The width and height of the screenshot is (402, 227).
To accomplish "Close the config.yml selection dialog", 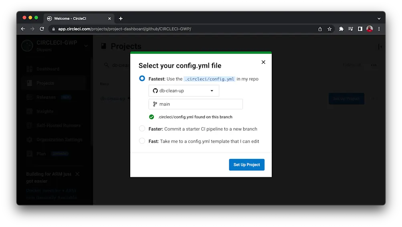I will (x=263, y=62).
